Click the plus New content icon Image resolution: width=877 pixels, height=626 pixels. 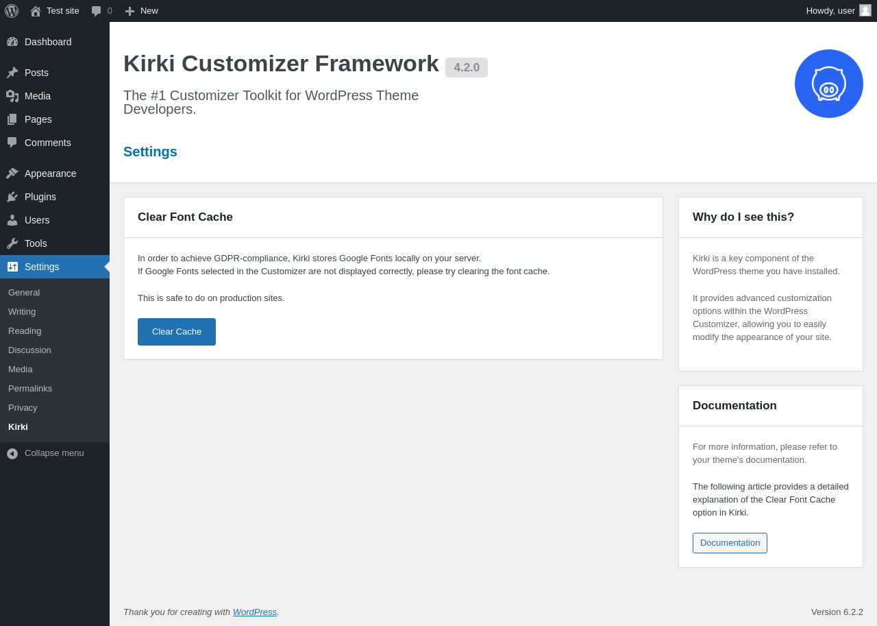coord(129,11)
